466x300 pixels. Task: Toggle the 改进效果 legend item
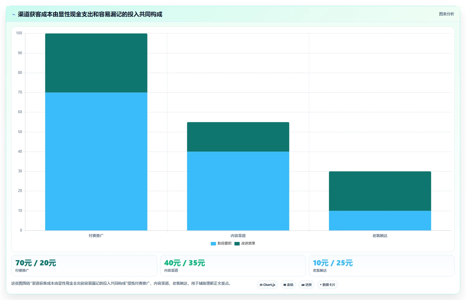(245, 243)
